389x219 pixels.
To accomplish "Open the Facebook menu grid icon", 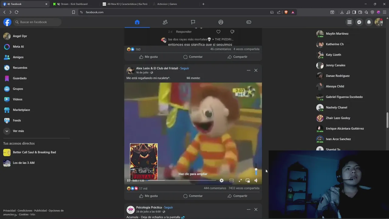I will click(x=349, y=22).
